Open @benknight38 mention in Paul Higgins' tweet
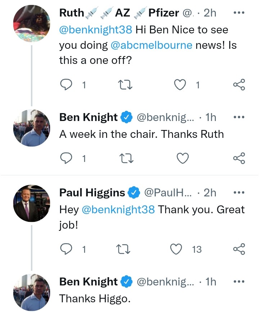Image resolution: width=259 pixels, height=312 pixels. click(118, 209)
